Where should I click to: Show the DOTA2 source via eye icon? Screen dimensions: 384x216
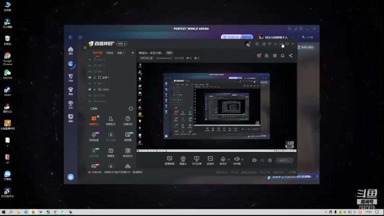click(90, 101)
